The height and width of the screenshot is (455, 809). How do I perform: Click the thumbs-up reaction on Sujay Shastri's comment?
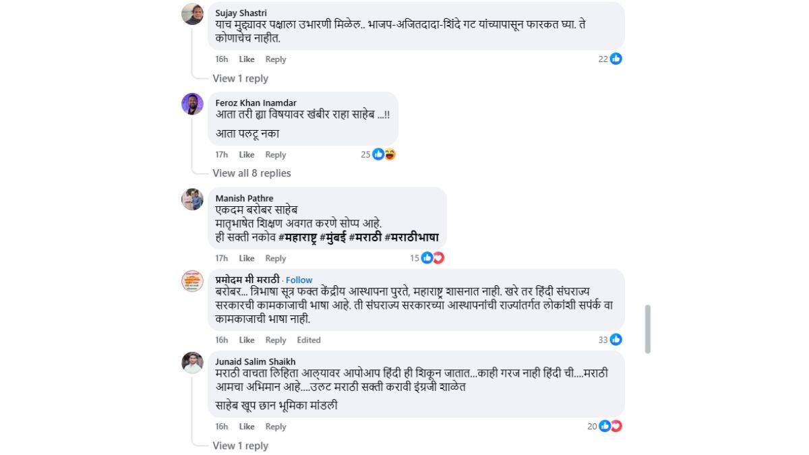(x=616, y=59)
